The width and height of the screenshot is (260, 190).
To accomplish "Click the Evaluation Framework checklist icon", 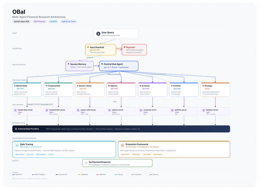I will tap(123, 145).
